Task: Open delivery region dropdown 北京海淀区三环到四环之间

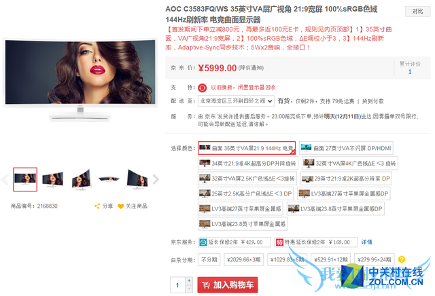Action: [x=236, y=101]
